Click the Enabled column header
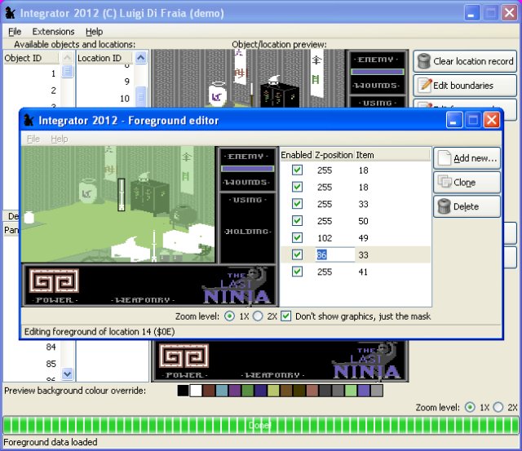 click(x=296, y=155)
